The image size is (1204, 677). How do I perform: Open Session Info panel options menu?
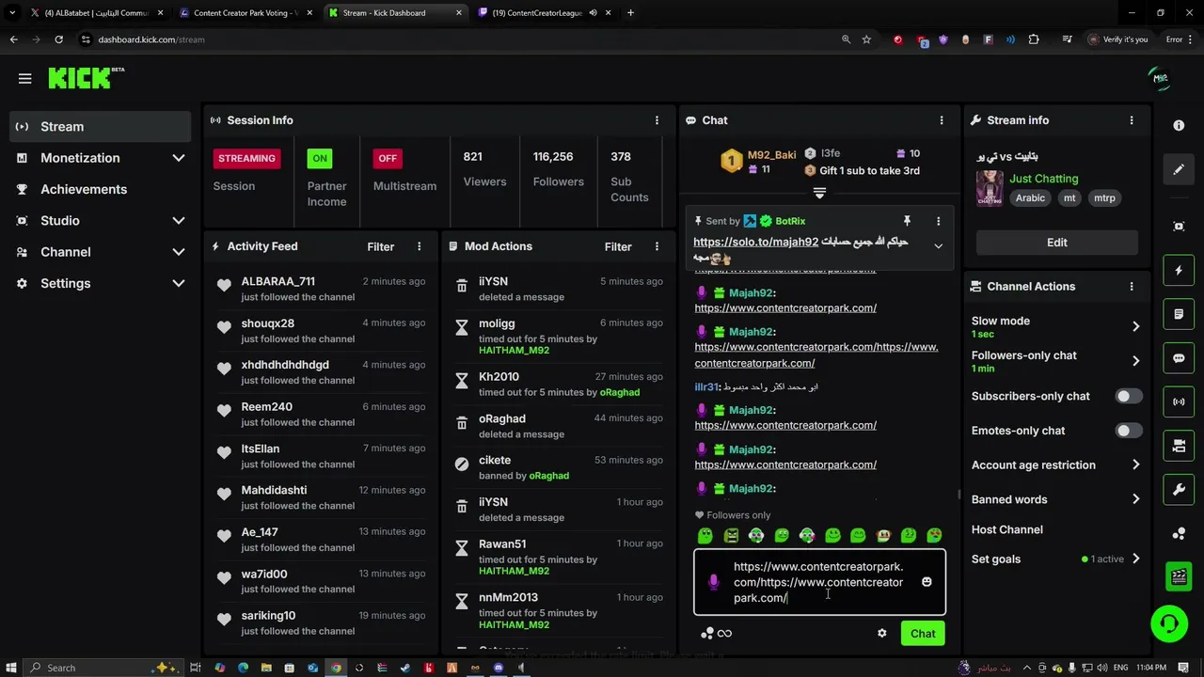[x=657, y=120]
